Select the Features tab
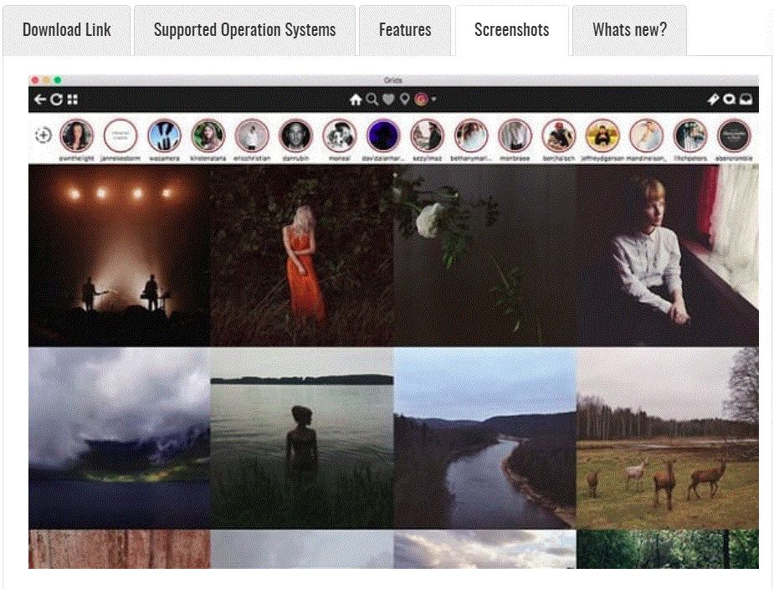 405,30
